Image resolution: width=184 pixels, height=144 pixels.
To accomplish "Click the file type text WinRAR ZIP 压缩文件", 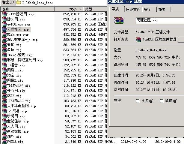I will click(153, 32).
